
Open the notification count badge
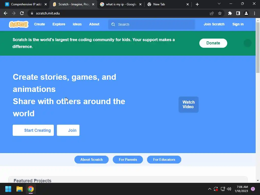[x=253, y=189]
